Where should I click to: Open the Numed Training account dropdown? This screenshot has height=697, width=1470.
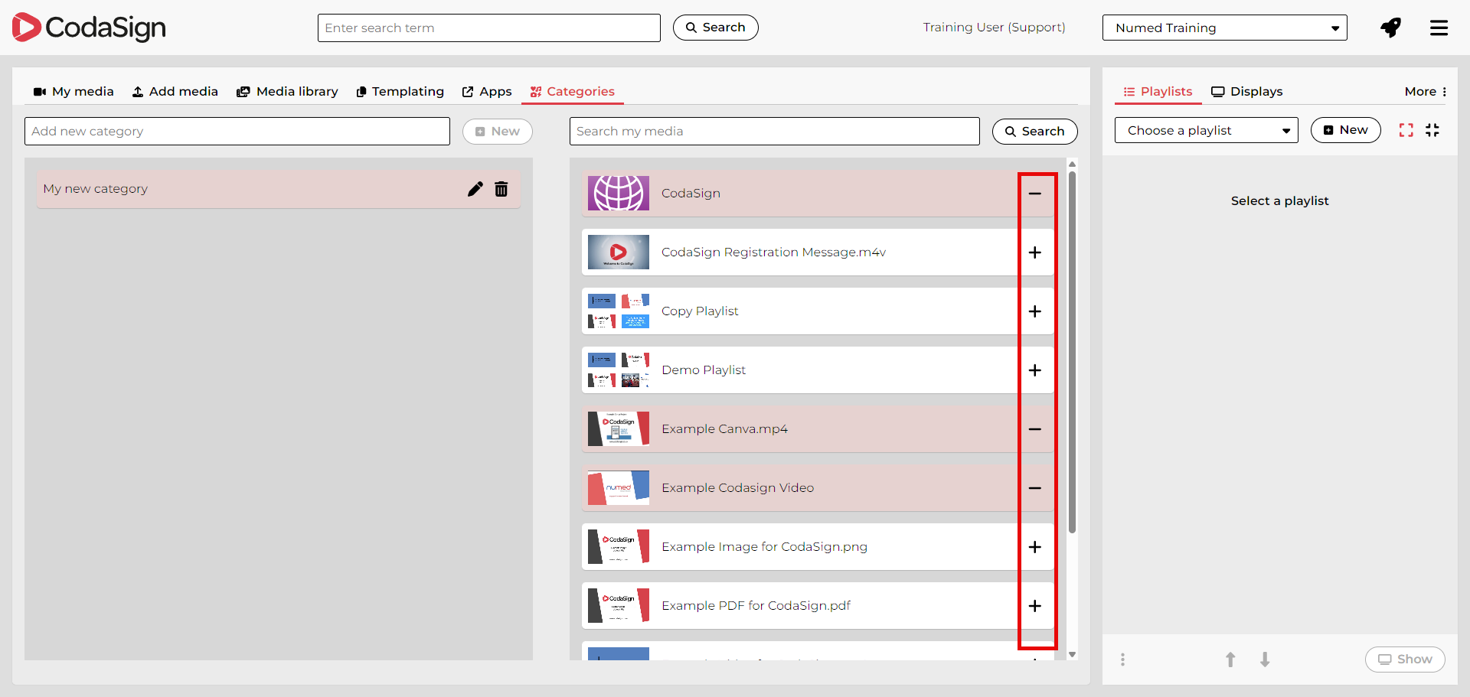1224,28
